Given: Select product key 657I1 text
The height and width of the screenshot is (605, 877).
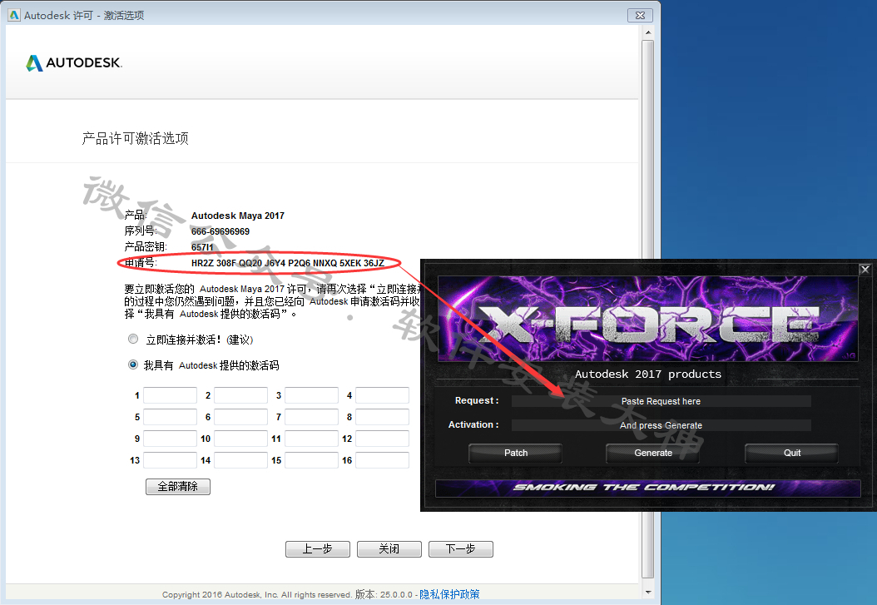Looking at the screenshot, I should click(x=202, y=247).
